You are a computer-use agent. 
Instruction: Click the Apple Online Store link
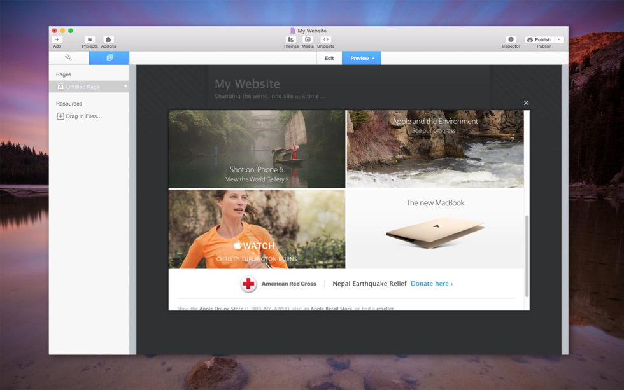tap(221, 309)
